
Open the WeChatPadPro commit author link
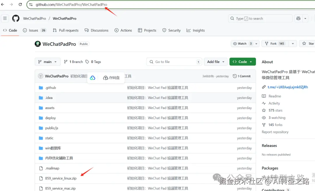57,76
